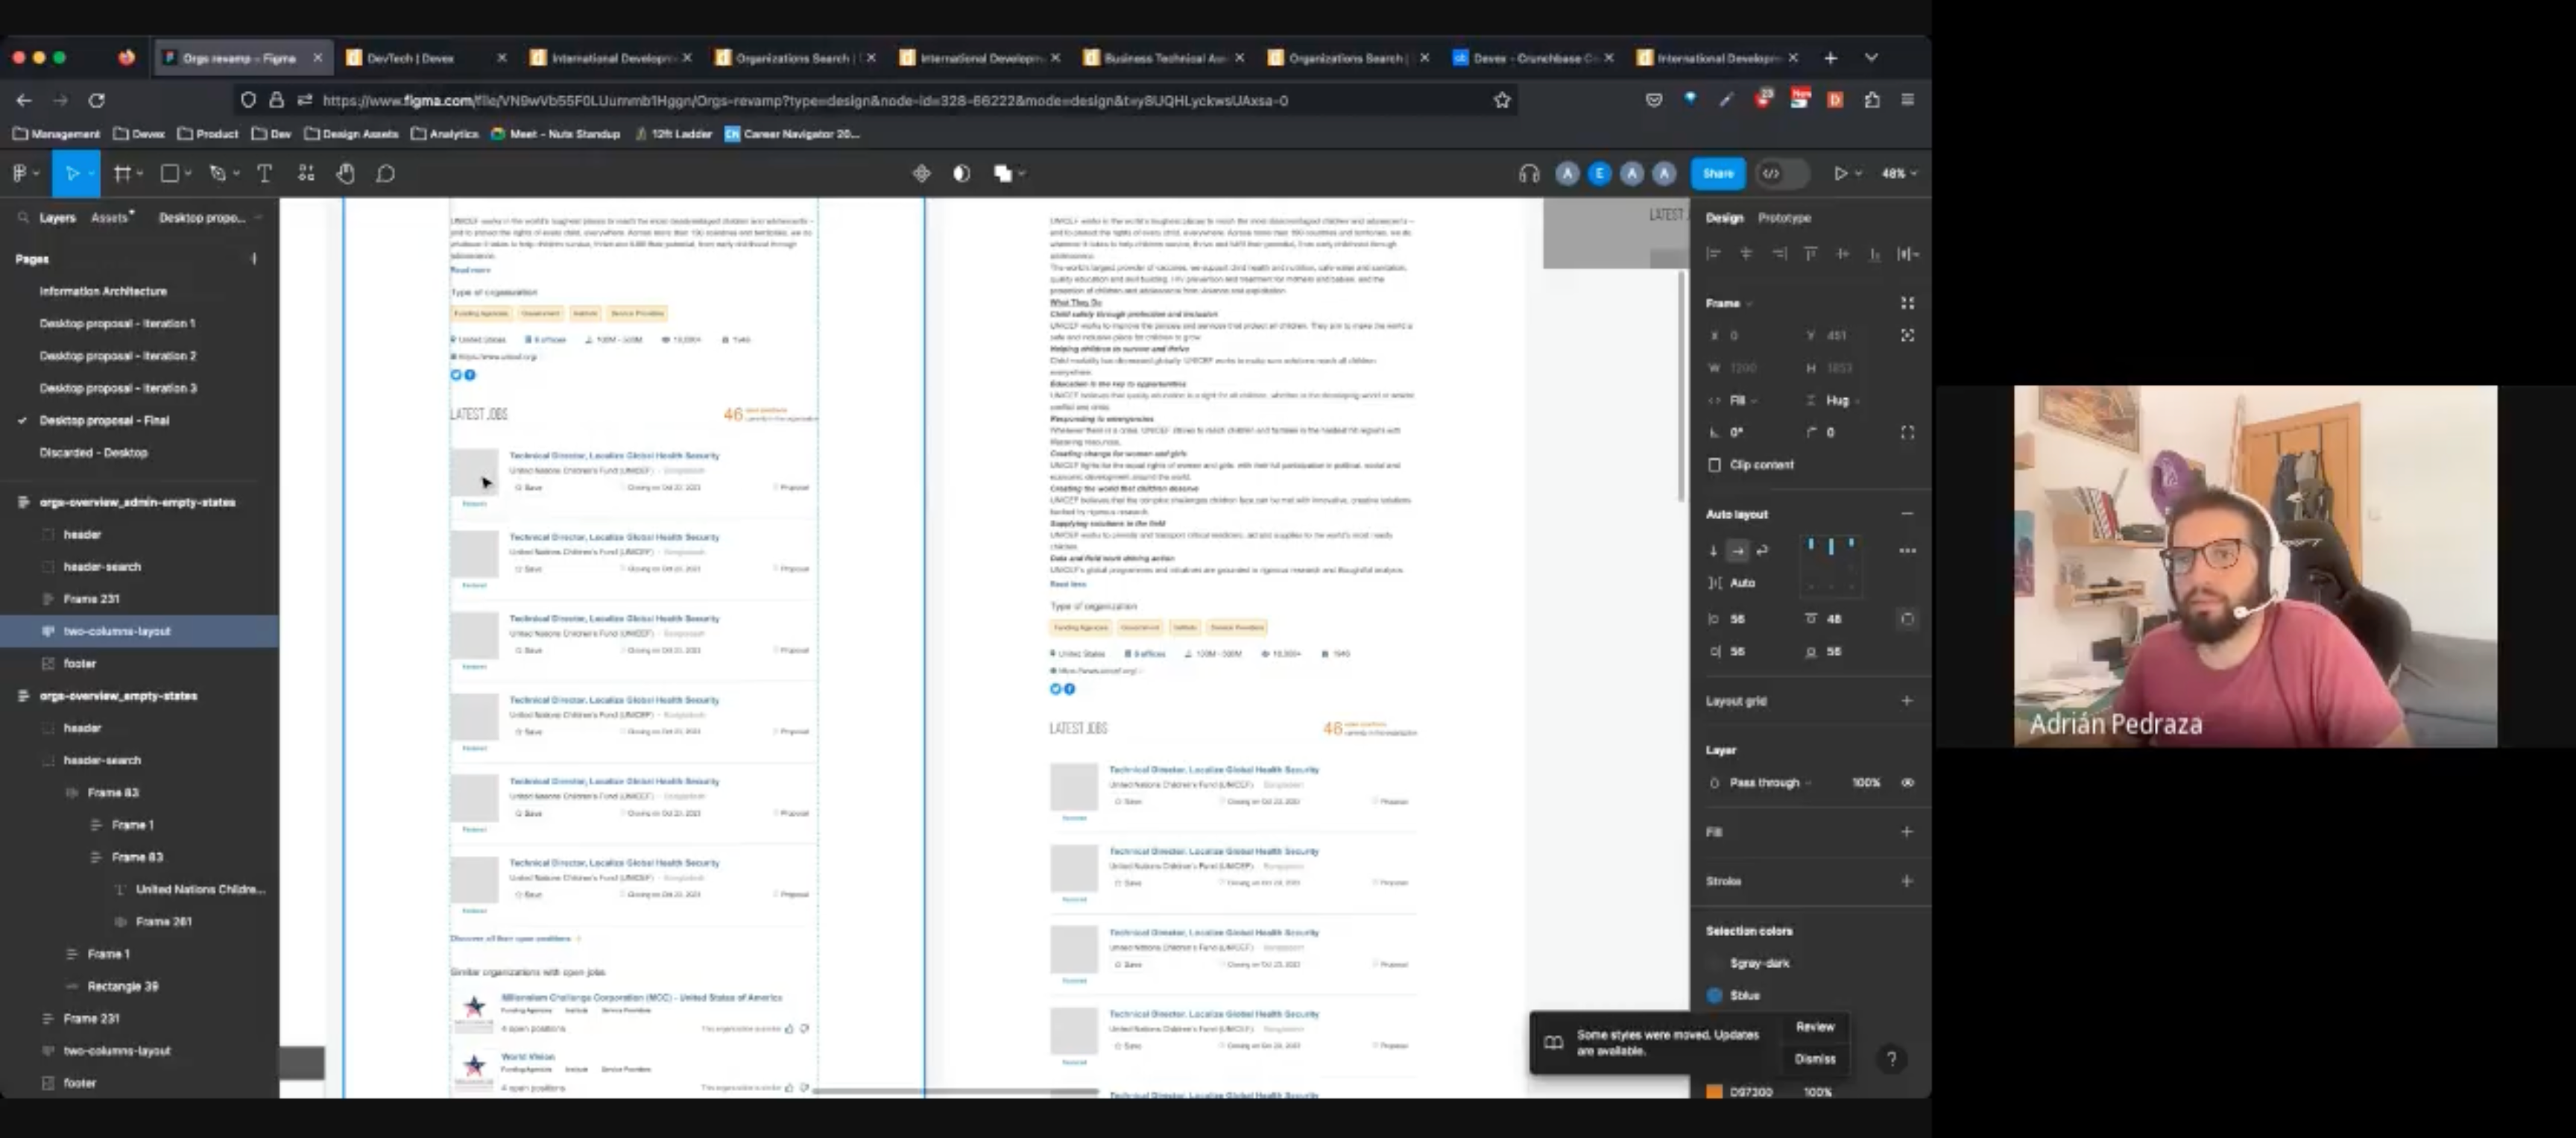Toggle the Clip content checkbox
Screen dimensions: 2576x1138
(1714, 465)
